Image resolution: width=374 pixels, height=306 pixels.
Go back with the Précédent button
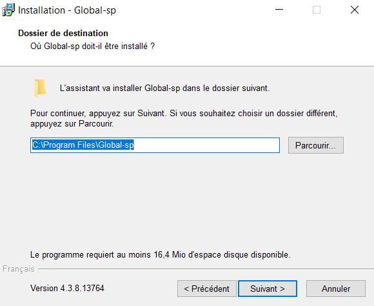point(207,289)
